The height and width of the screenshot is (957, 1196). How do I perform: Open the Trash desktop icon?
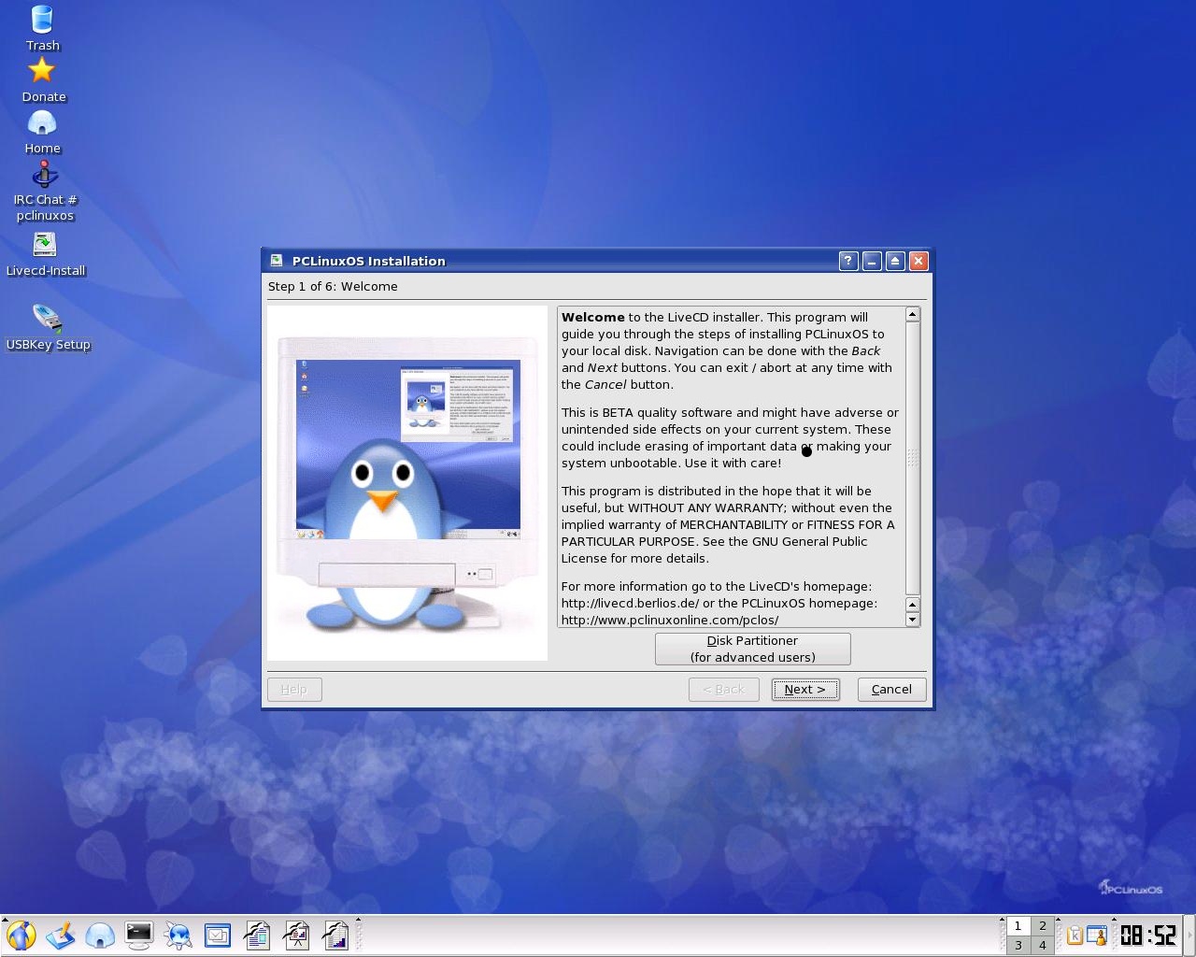pos(42,28)
